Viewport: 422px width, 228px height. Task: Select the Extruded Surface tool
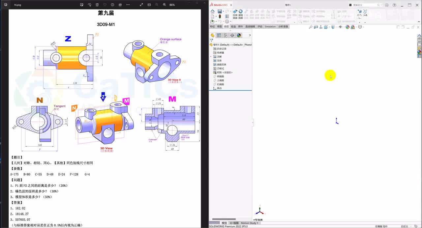click(x=235, y=14)
